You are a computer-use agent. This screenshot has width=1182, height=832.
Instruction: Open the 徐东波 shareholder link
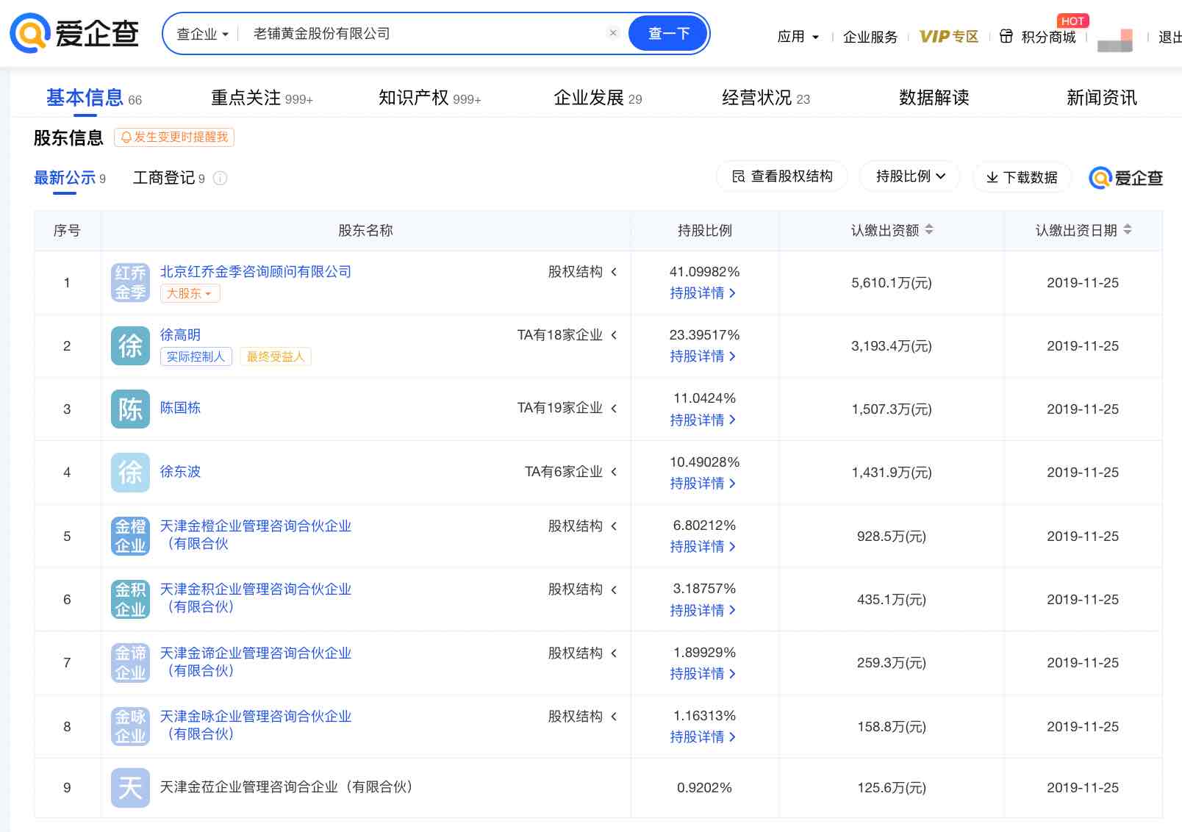pyautogui.click(x=180, y=471)
